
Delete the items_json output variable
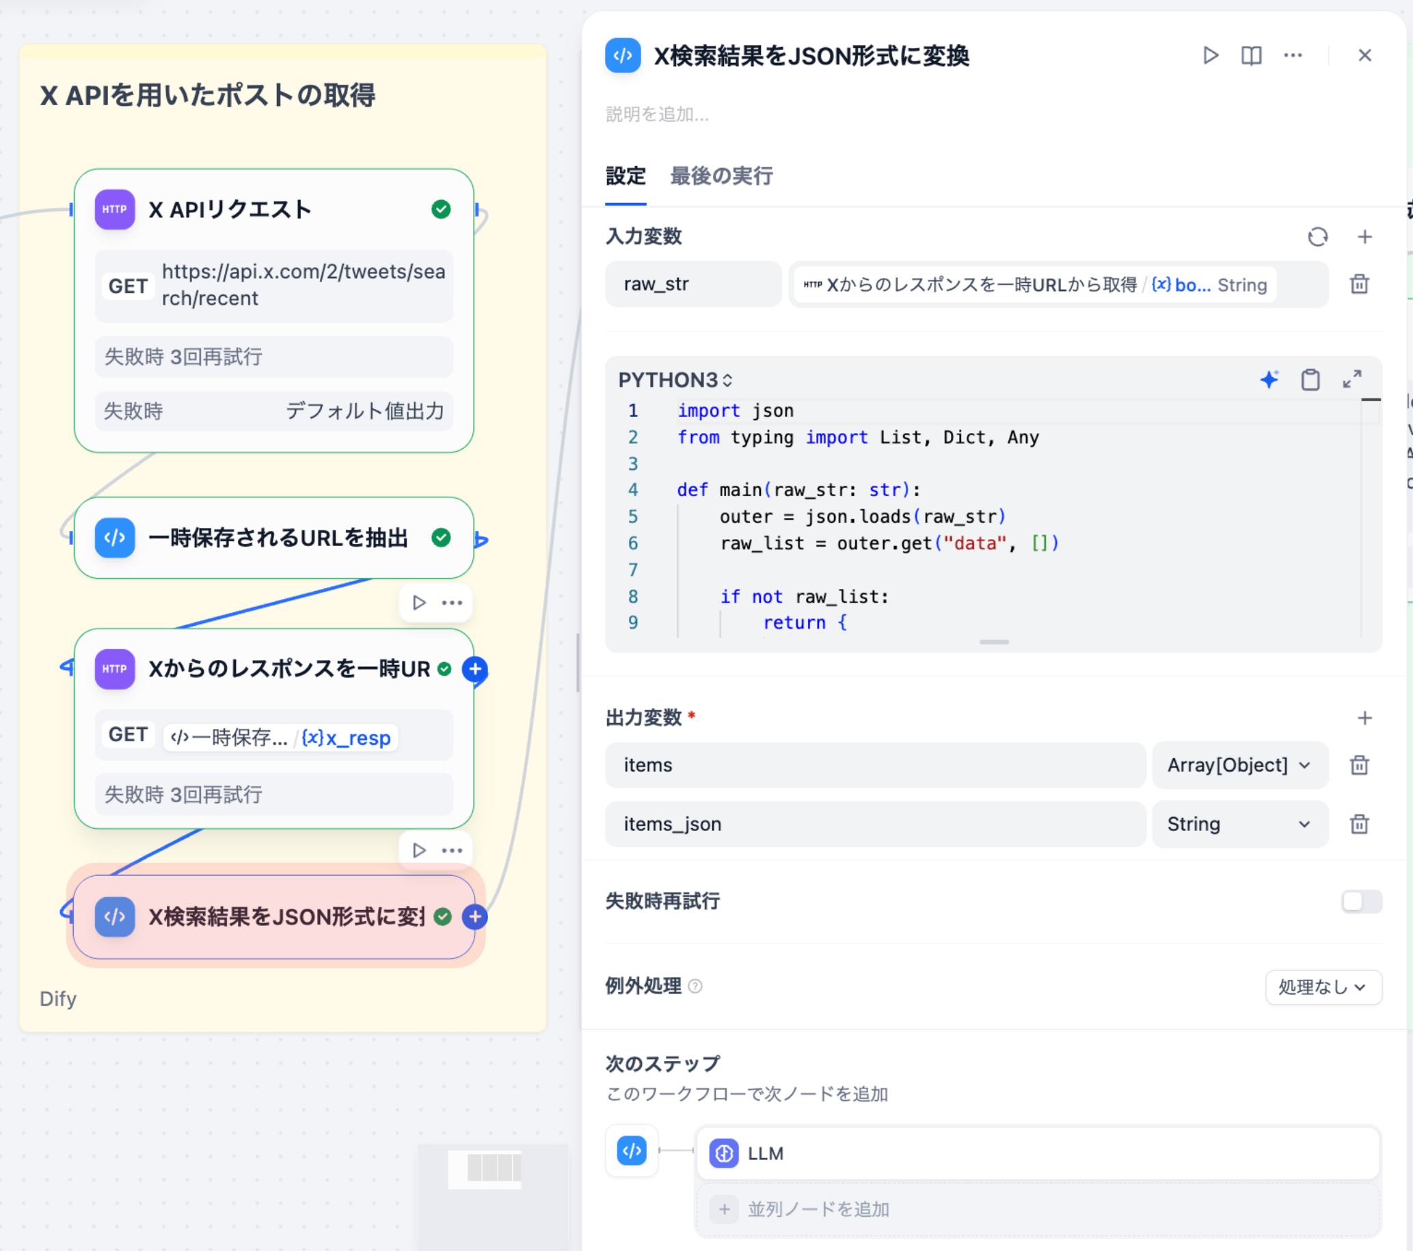pos(1359,824)
